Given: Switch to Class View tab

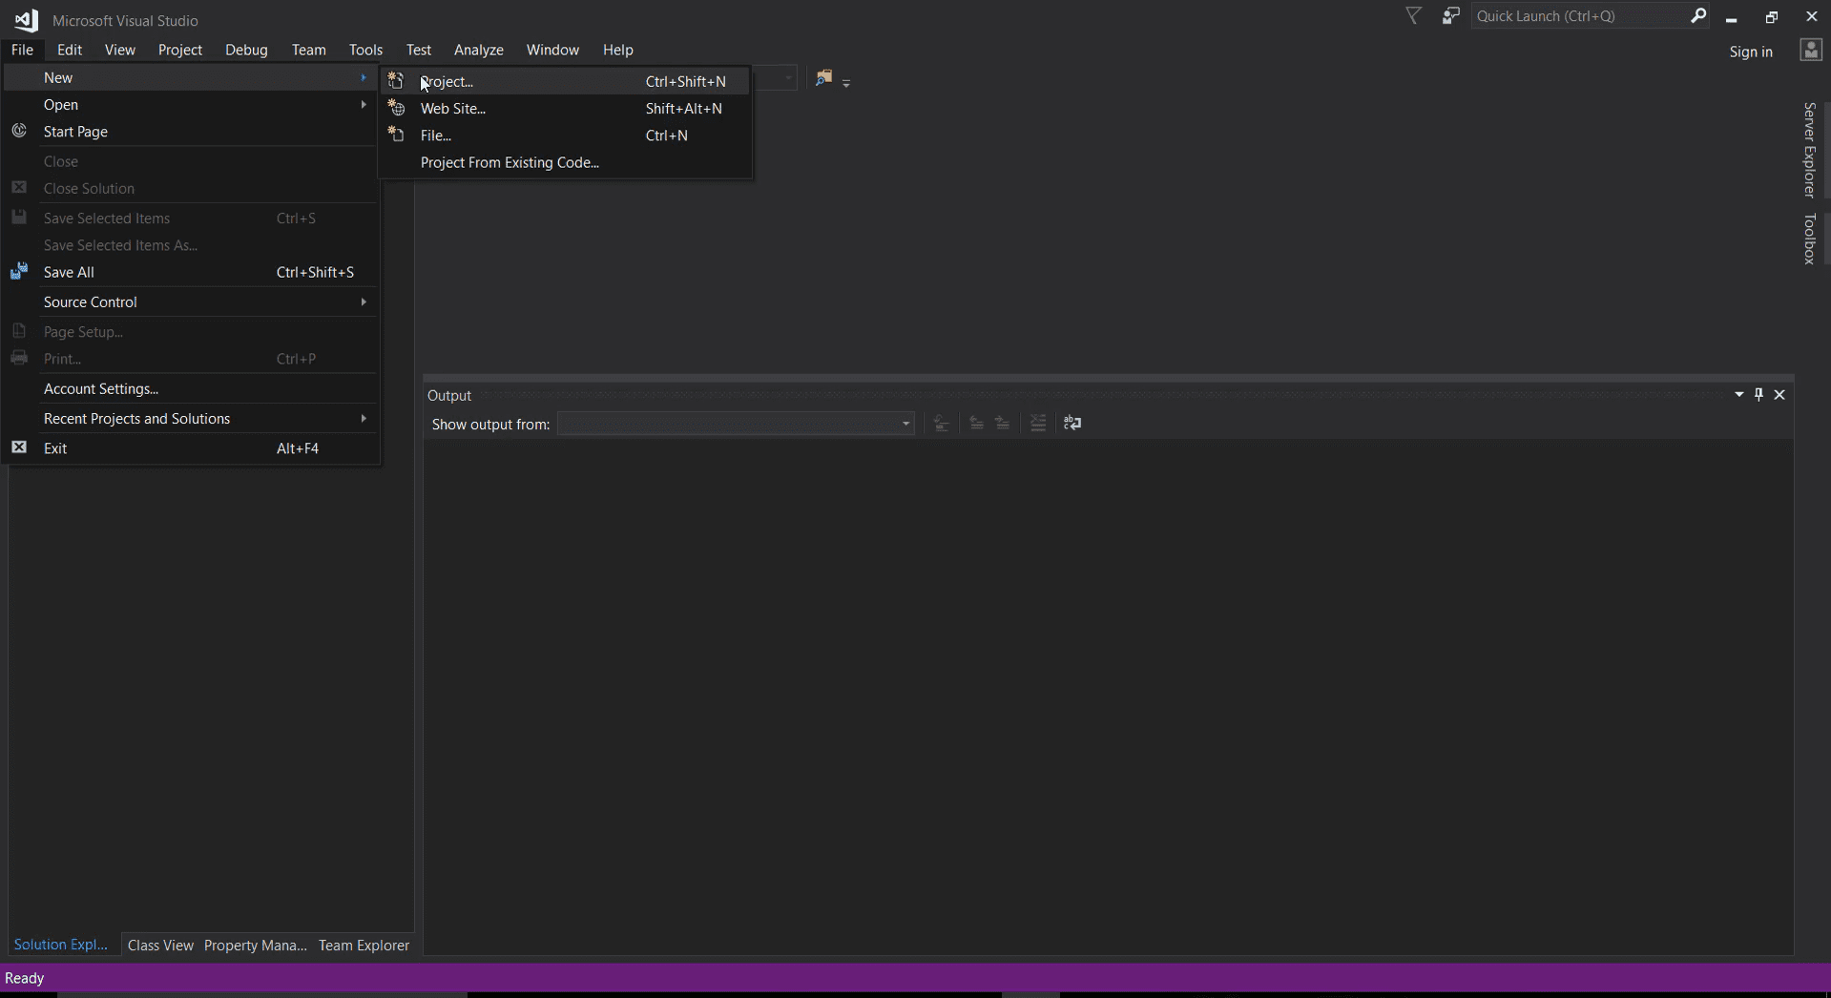Looking at the screenshot, I should [160, 945].
